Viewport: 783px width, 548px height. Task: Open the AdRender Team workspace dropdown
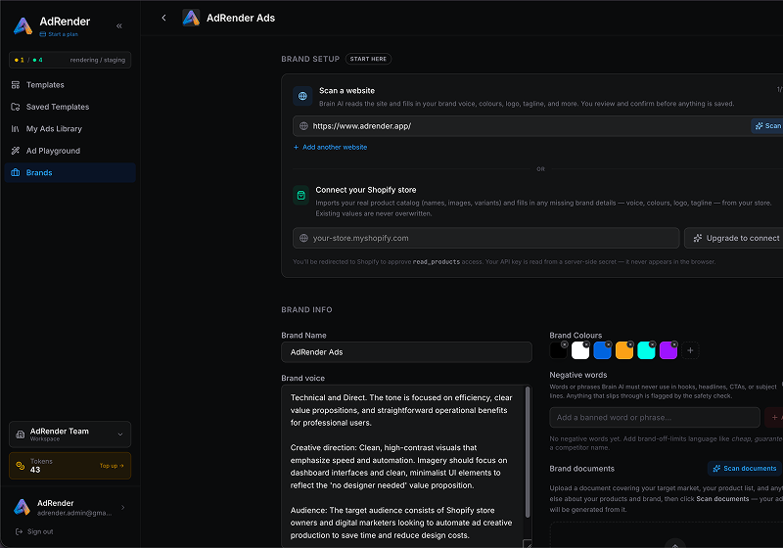point(69,434)
